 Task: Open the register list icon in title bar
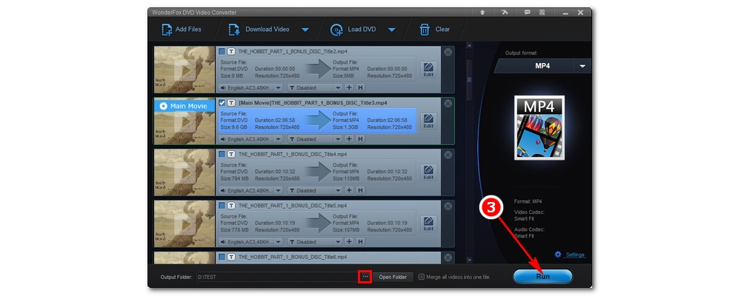542,13
